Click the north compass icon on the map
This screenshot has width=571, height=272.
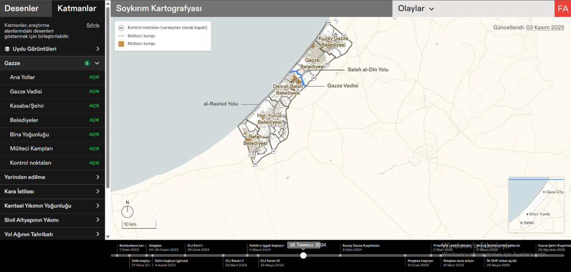coord(128,211)
